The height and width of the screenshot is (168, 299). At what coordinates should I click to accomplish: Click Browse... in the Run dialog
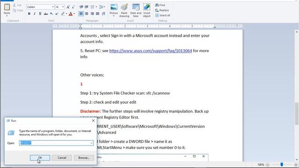point(84,158)
